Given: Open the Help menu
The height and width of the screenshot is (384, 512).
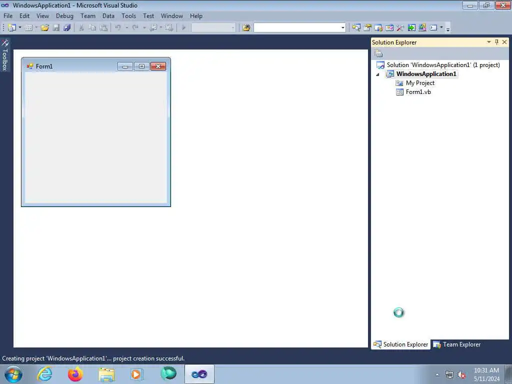Looking at the screenshot, I should coord(196,16).
